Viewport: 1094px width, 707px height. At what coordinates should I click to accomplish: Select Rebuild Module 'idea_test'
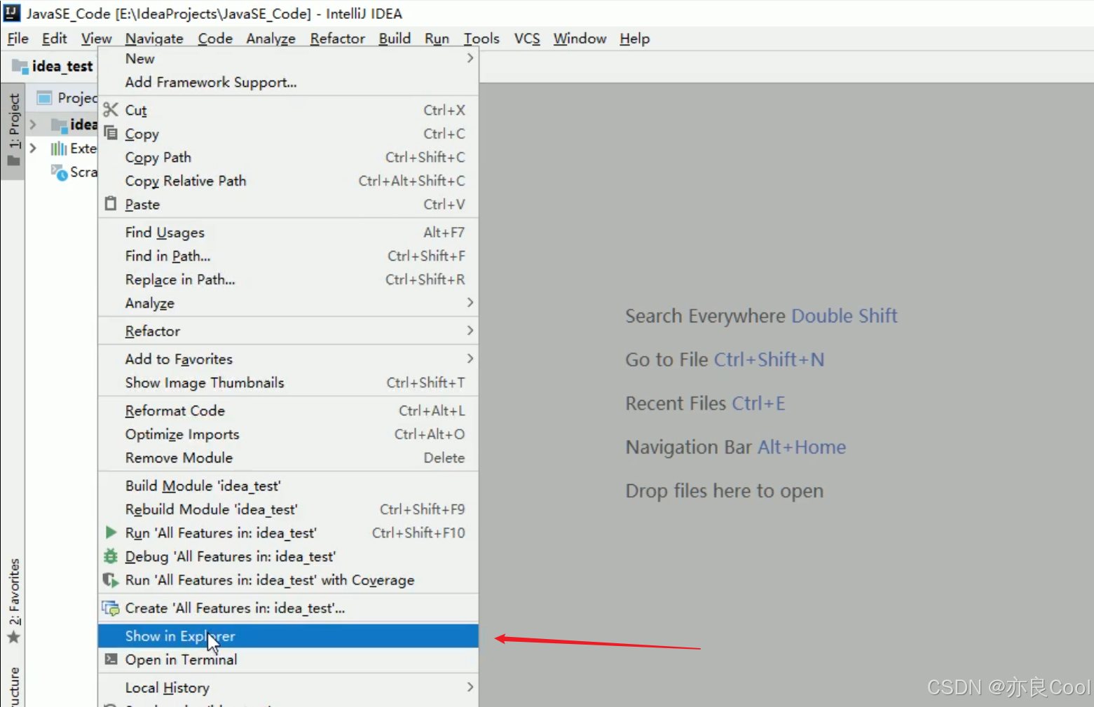[x=288, y=509]
